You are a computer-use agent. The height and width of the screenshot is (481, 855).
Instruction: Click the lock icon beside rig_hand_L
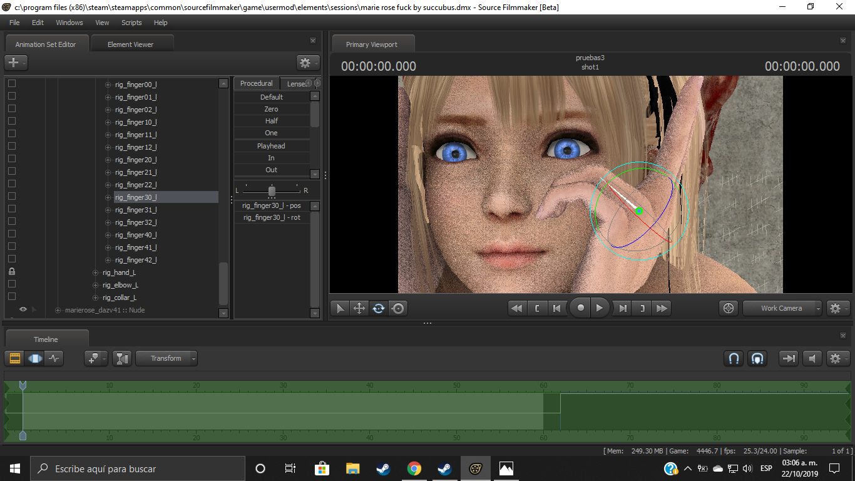point(11,272)
